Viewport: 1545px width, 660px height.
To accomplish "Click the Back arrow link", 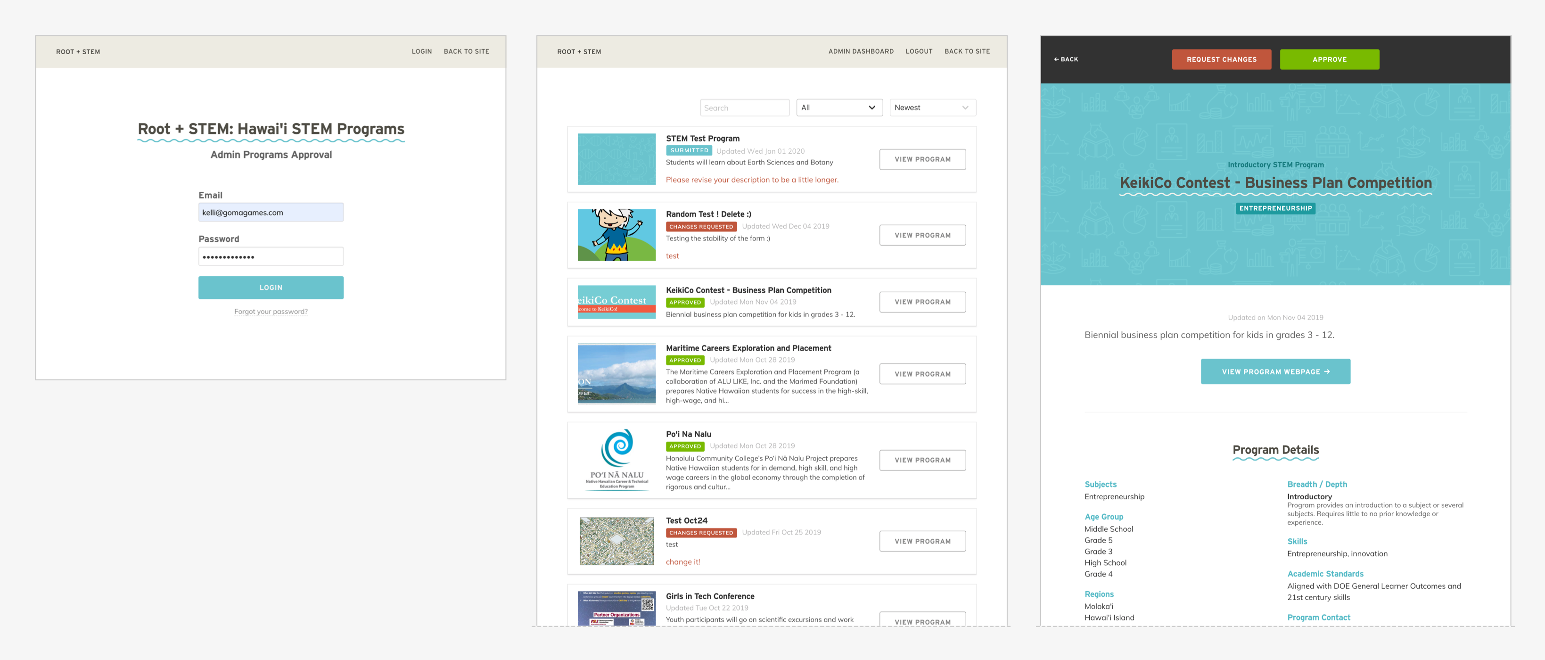I will point(1066,59).
